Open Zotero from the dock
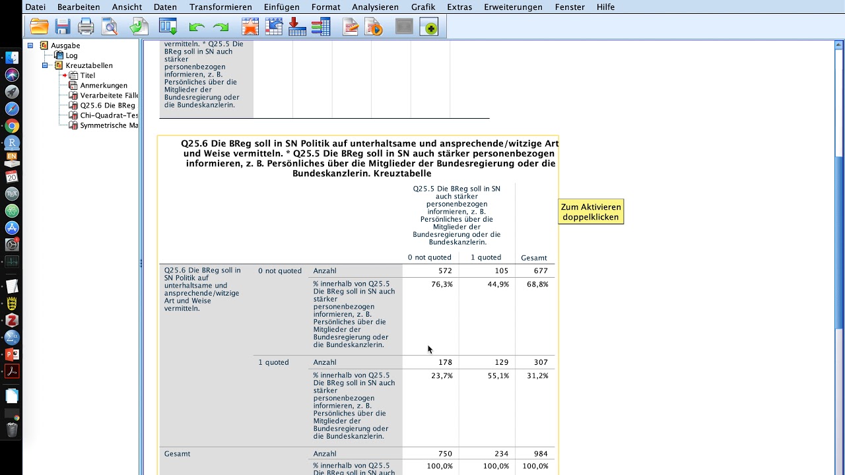The image size is (845, 475). 12,320
